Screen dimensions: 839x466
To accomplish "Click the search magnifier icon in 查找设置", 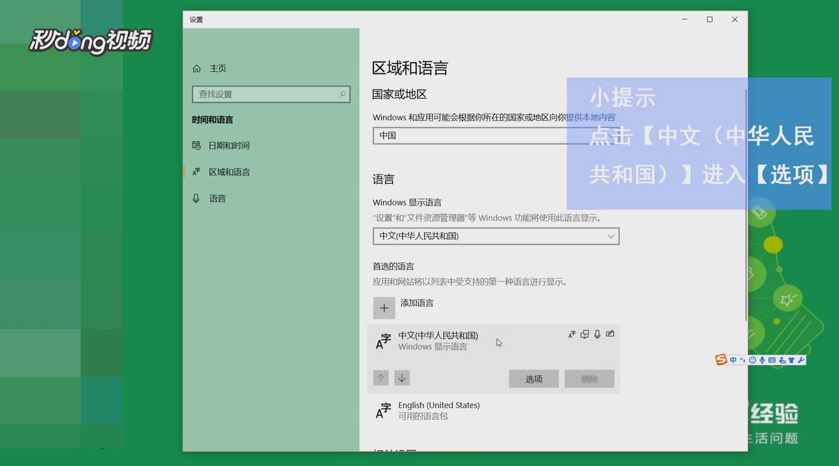I will [342, 95].
